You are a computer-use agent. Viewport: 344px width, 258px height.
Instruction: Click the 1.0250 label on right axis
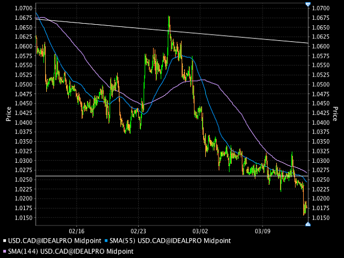click(321, 179)
